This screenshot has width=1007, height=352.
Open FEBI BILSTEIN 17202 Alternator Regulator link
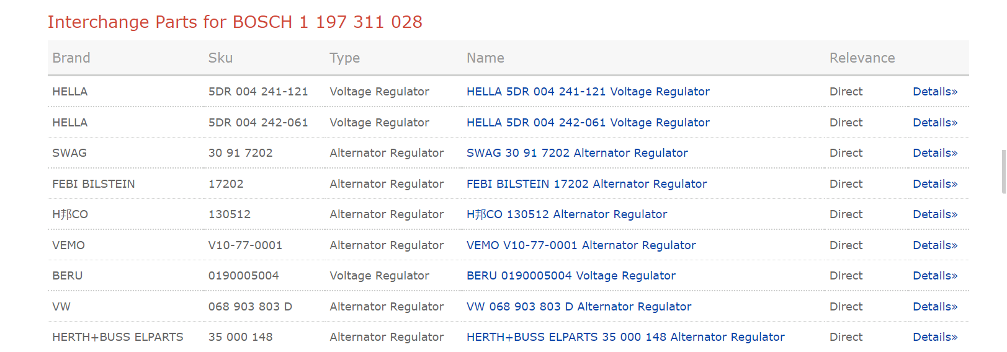[x=586, y=184]
